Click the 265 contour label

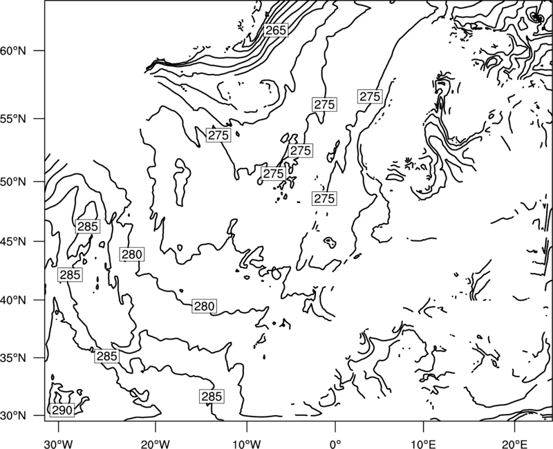point(276,30)
